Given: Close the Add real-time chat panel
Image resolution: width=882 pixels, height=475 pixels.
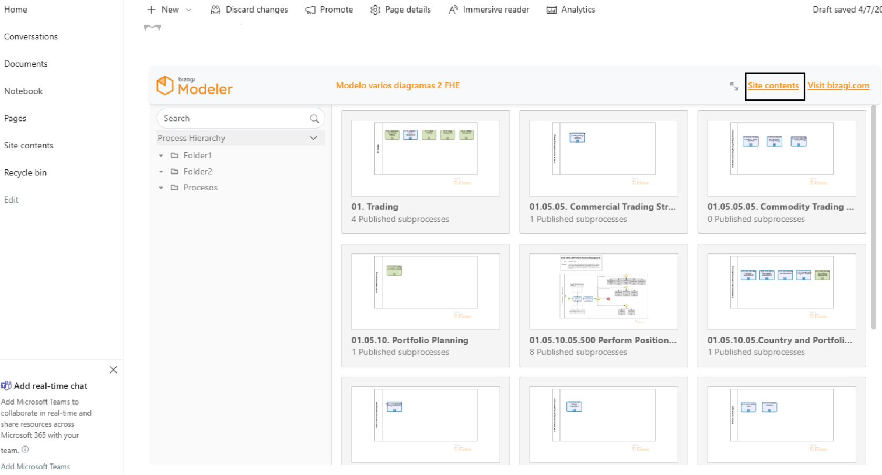Looking at the screenshot, I should tap(113, 370).
